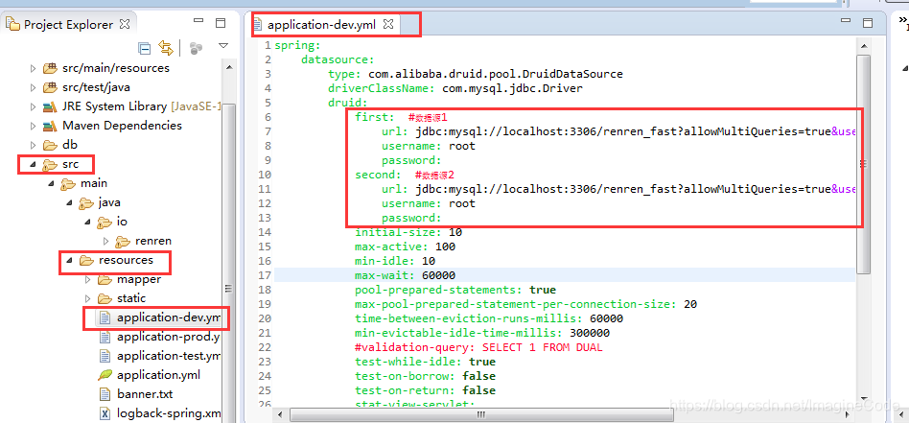Screen dimensions: 909x423
Task: Click the type DruidDataSource value
Action: click(x=494, y=74)
